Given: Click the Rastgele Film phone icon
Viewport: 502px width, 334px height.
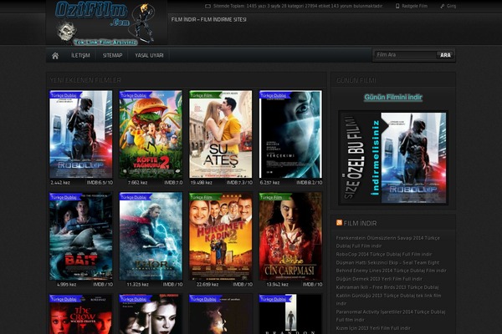Looking at the screenshot, I should pos(397,6).
